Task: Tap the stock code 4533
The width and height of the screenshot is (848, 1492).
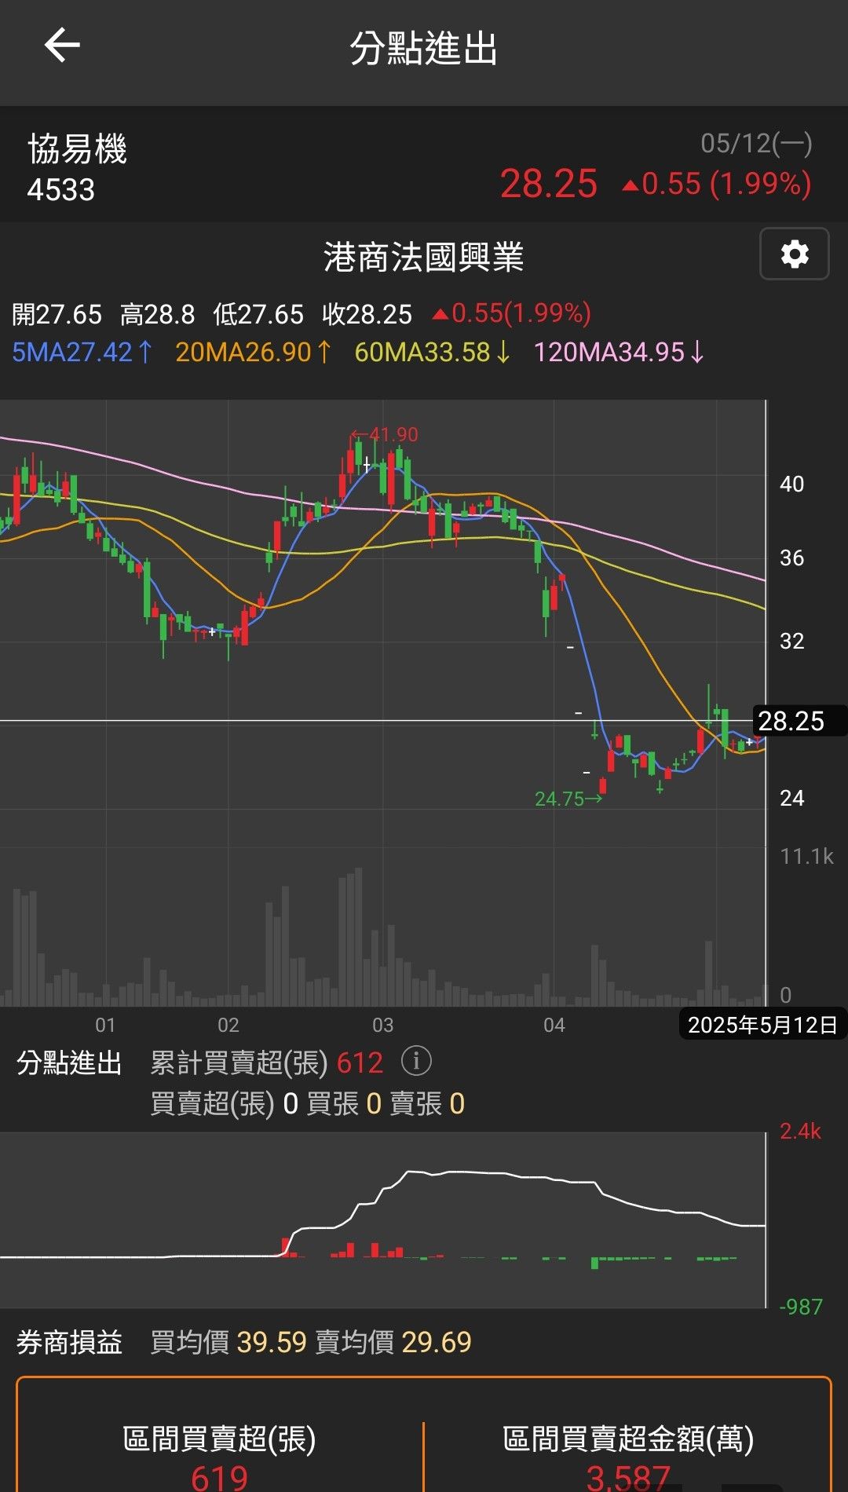Action: [x=60, y=190]
